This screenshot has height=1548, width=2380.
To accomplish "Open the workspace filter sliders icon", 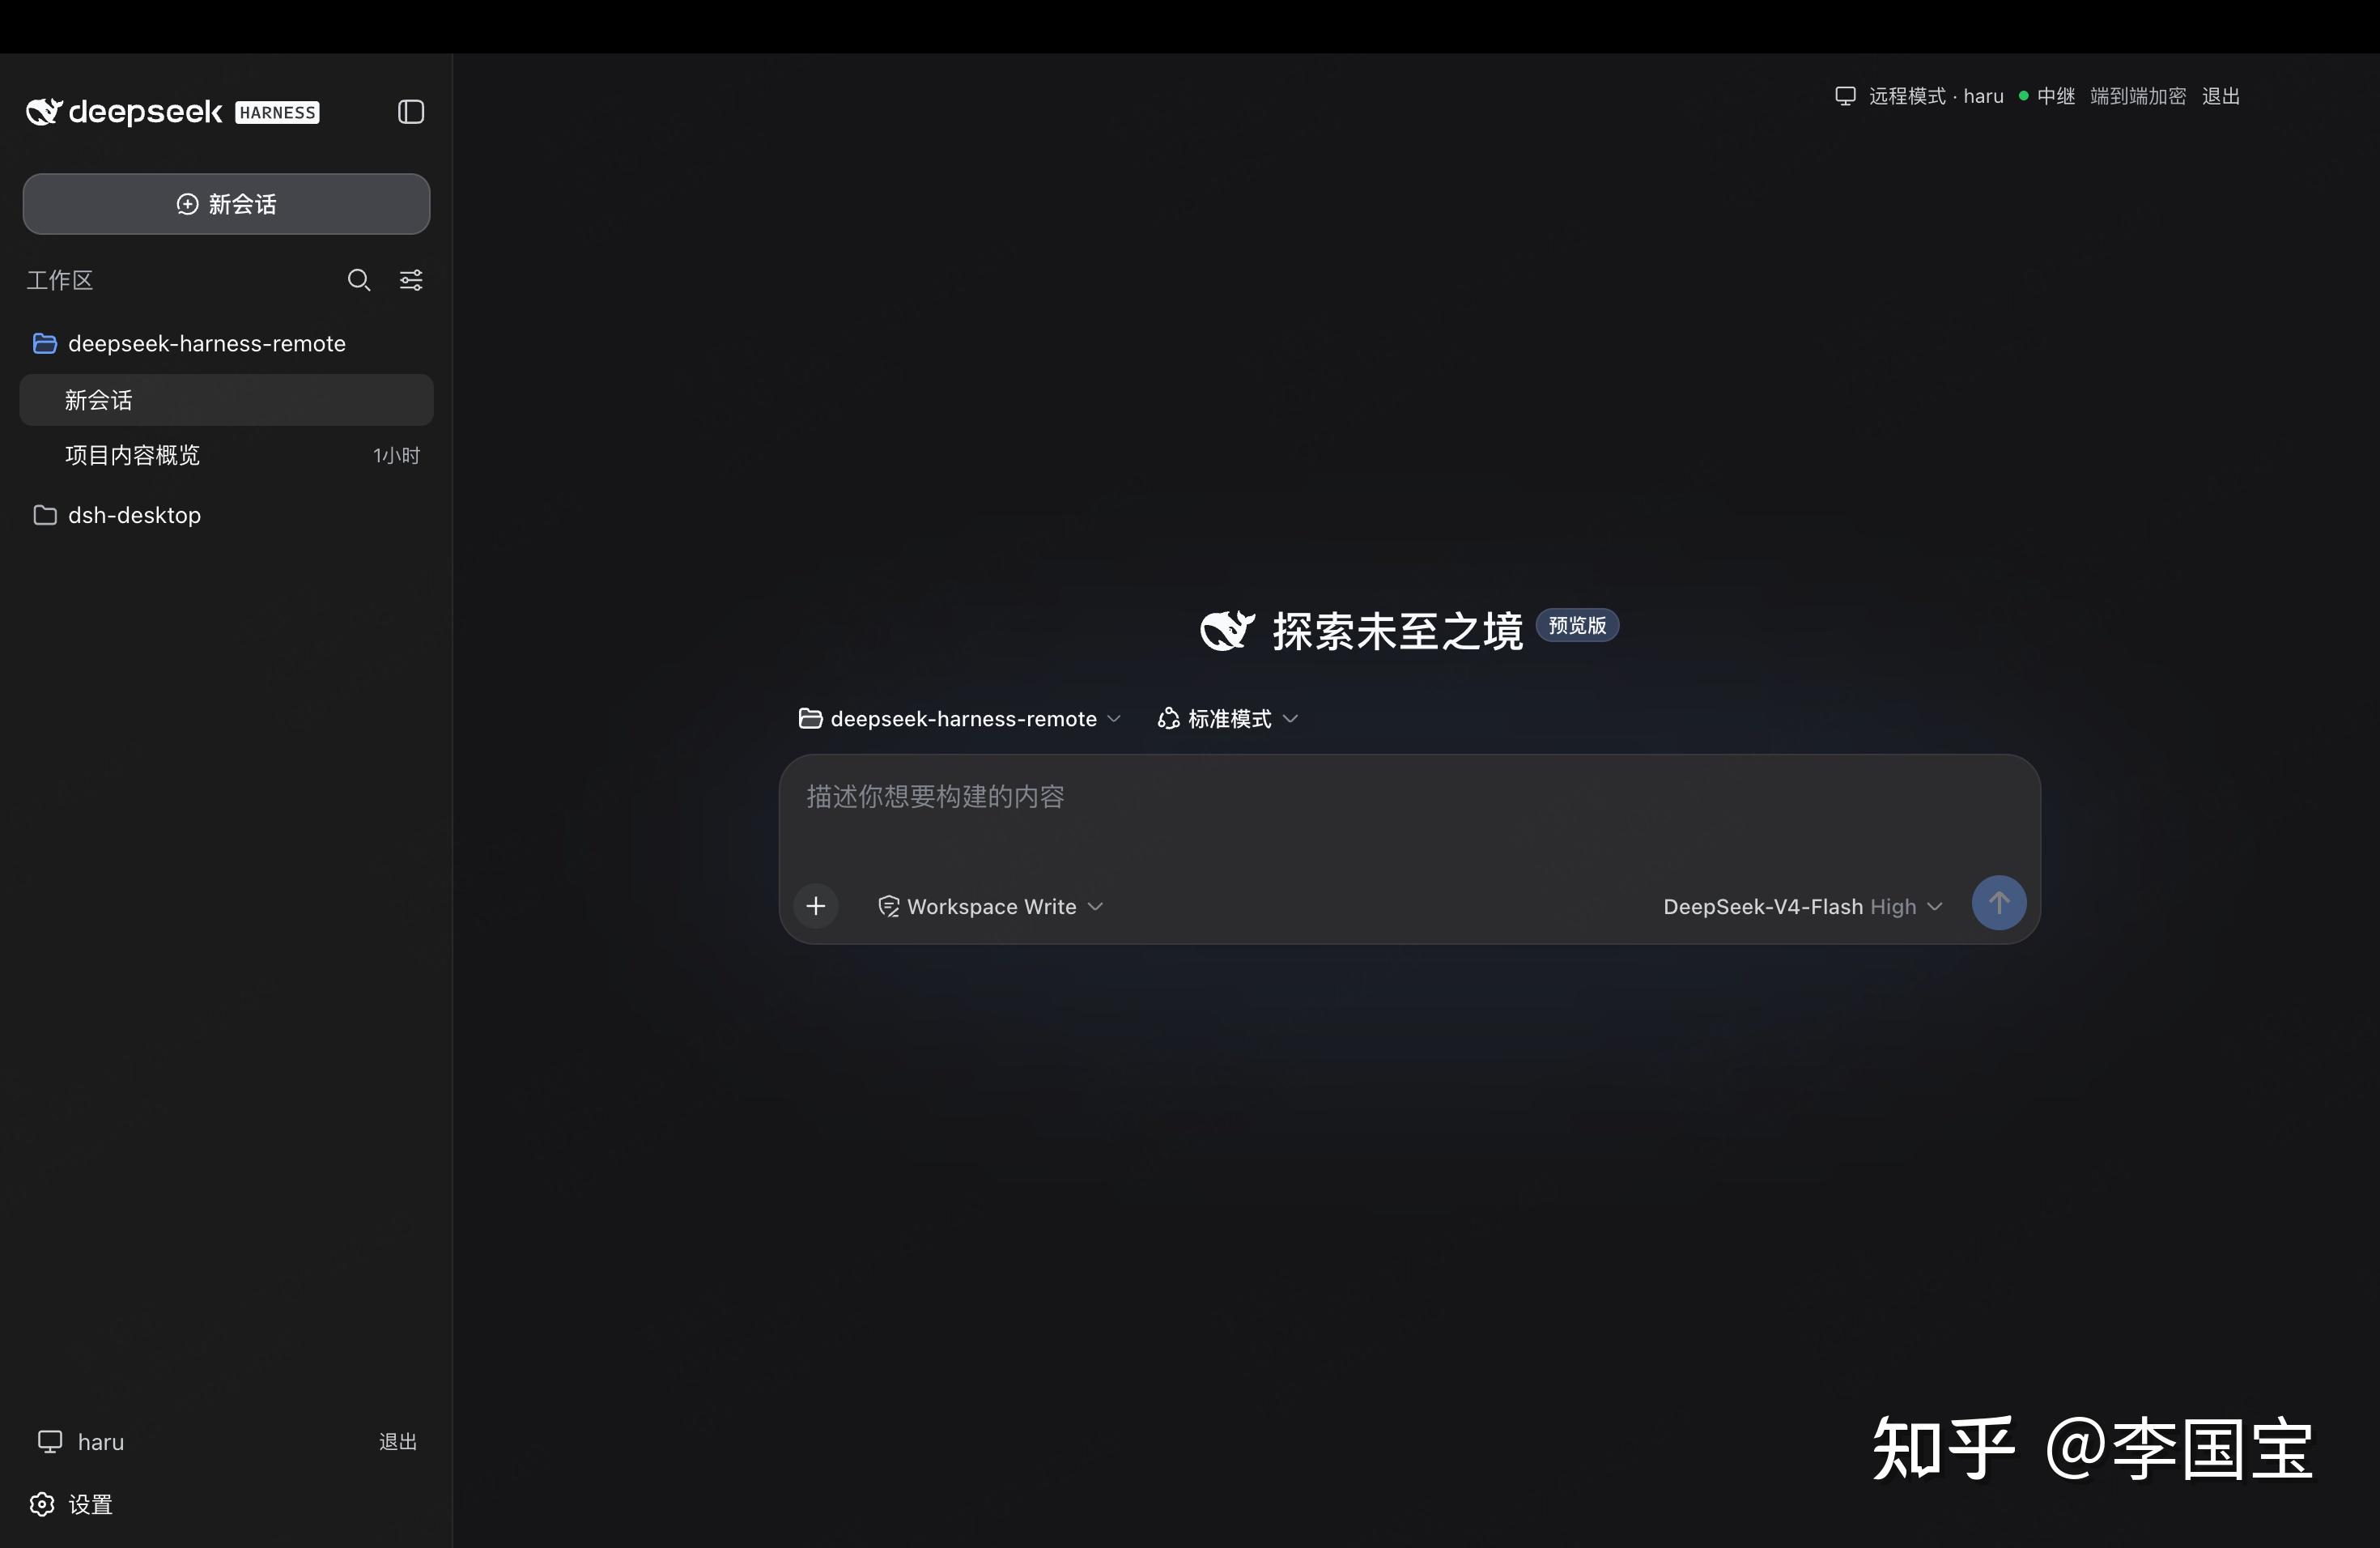I will pos(411,280).
